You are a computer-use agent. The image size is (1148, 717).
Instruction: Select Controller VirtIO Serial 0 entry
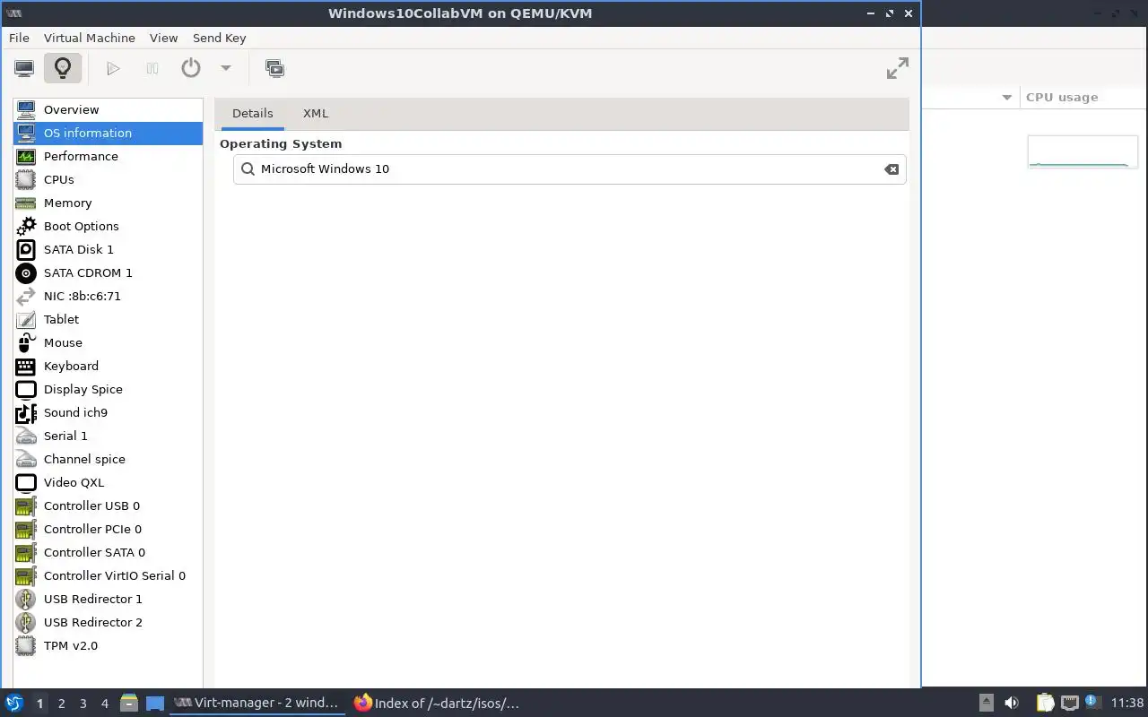click(x=108, y=575)
